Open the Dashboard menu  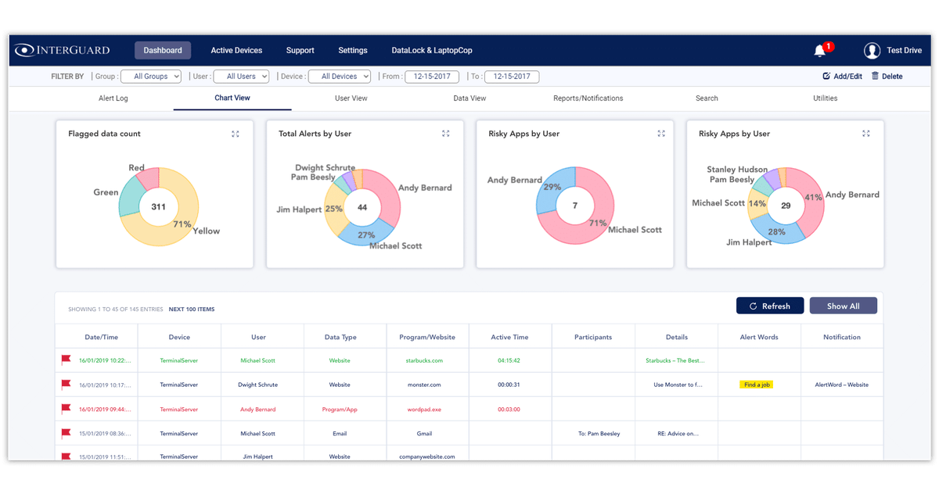163,50
